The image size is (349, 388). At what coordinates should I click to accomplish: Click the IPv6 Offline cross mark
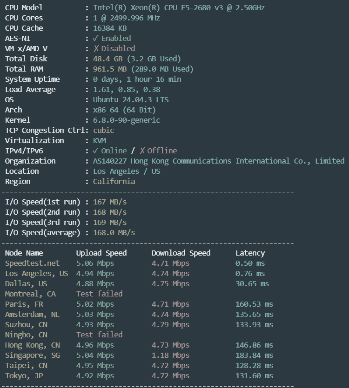coord(142,151)
